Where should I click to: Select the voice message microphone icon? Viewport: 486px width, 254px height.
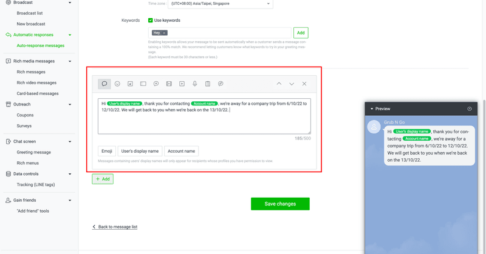point(195,84)
